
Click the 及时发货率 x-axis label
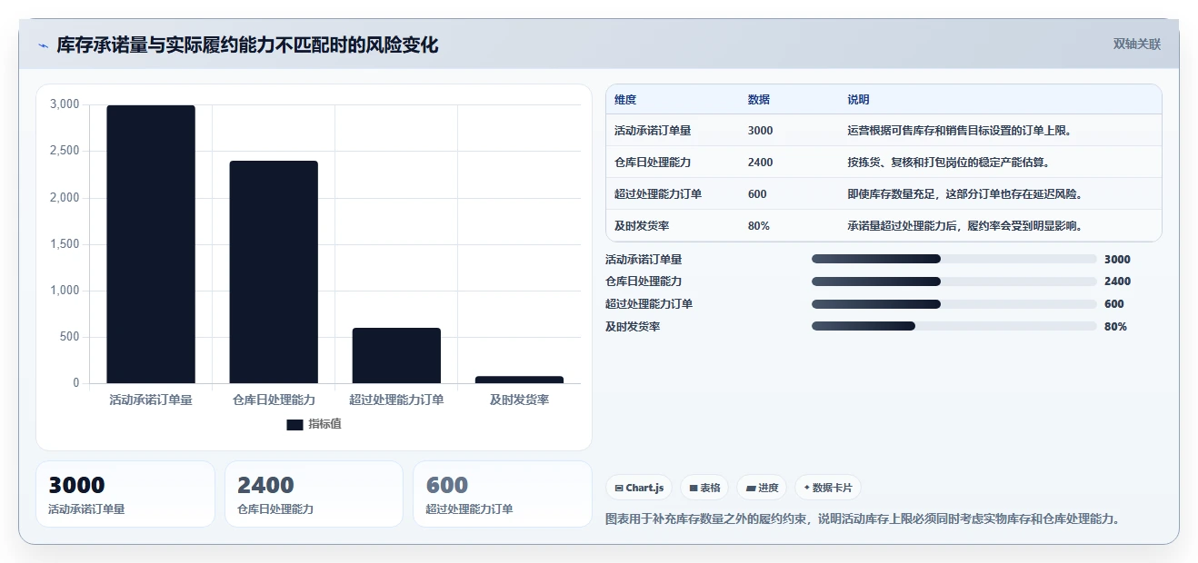519,400
